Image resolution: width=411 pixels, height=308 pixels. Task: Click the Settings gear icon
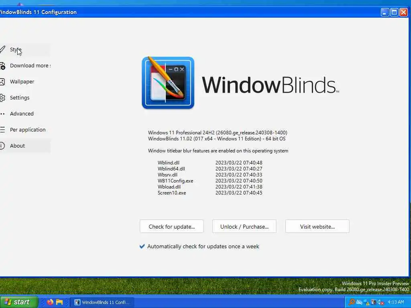pos(2,98)
